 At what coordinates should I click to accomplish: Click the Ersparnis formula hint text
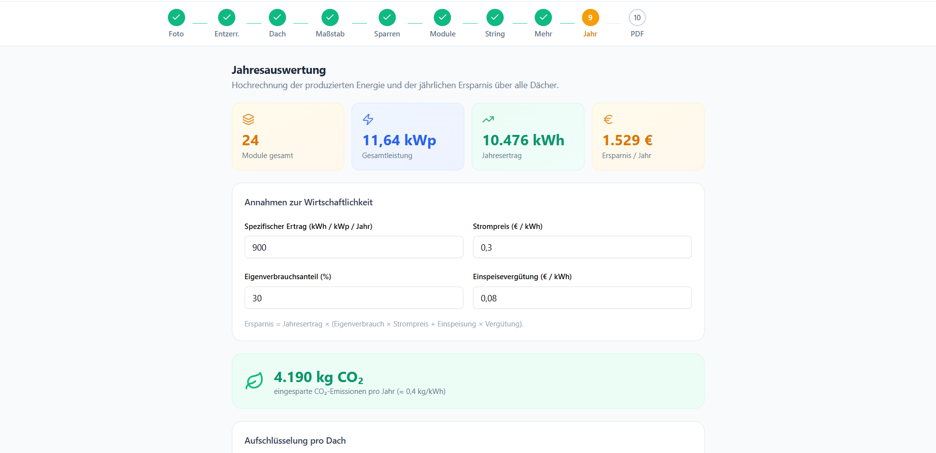tap(384, 324)
